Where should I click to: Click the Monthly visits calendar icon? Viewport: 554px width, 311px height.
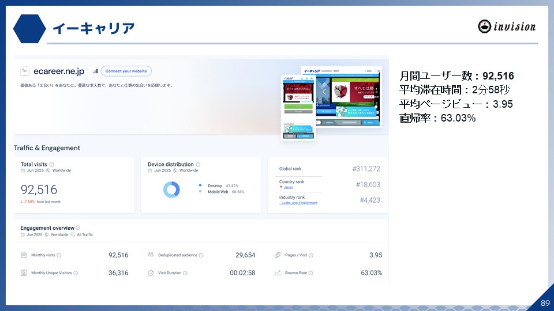pos(24,255)
